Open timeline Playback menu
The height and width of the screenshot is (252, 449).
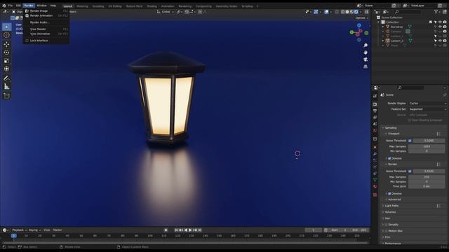coord(19,230)
